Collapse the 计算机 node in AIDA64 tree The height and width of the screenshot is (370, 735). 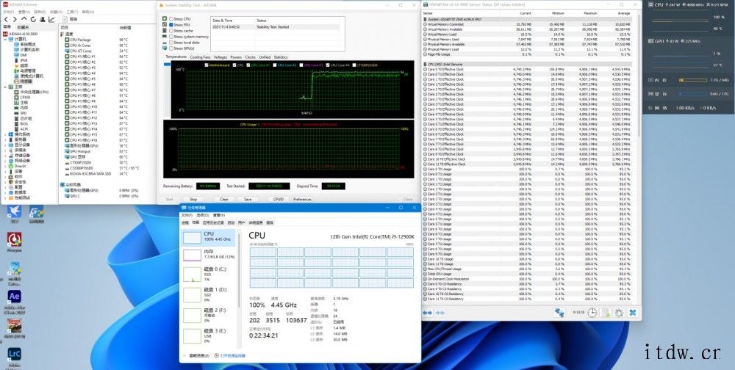pos(5,39)
